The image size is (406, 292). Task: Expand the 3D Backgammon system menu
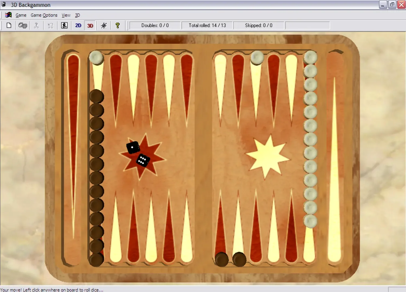[4, 5]
